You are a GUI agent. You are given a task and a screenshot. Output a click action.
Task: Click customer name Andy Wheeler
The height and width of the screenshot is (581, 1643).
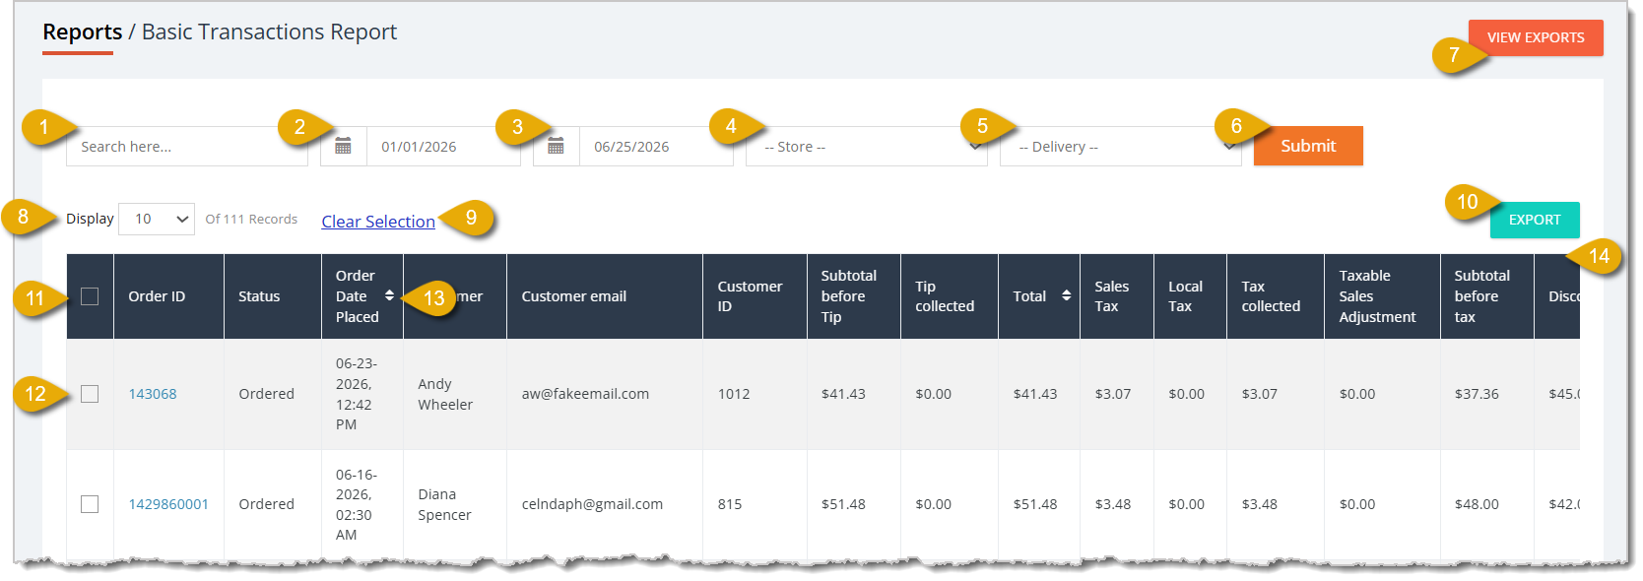445,394
